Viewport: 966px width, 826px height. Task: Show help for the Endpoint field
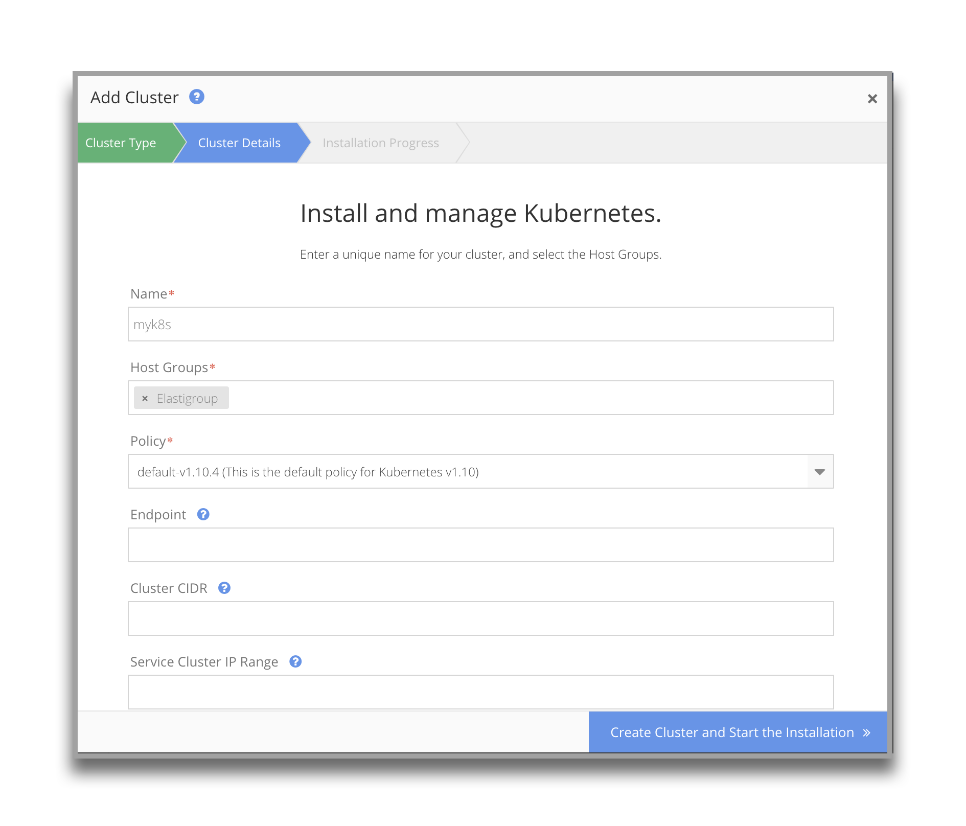203,514
